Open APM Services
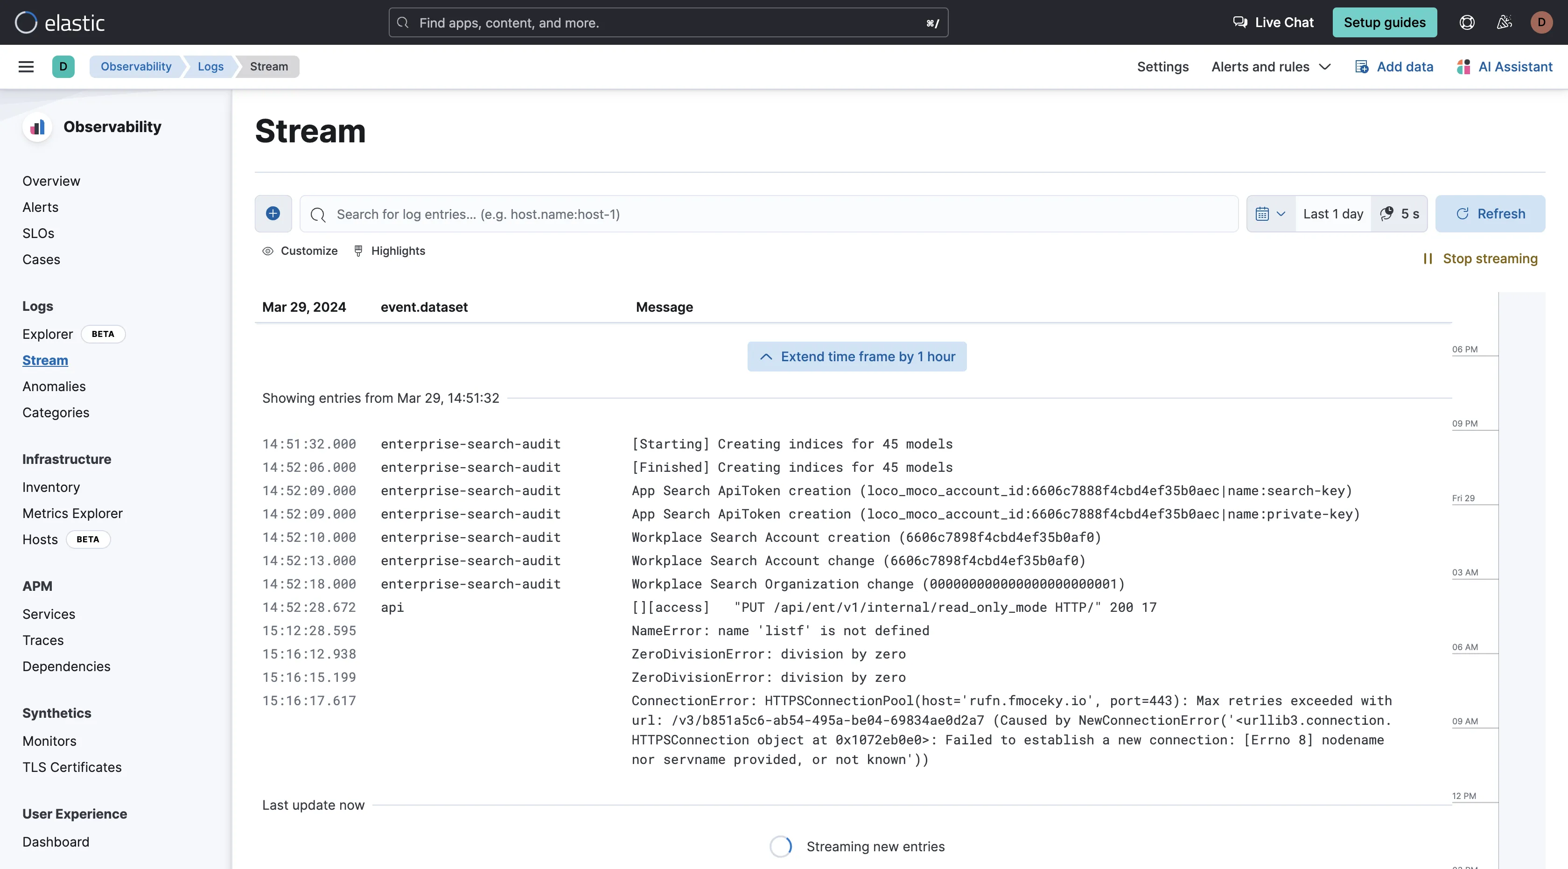 [x=49, y=614]
